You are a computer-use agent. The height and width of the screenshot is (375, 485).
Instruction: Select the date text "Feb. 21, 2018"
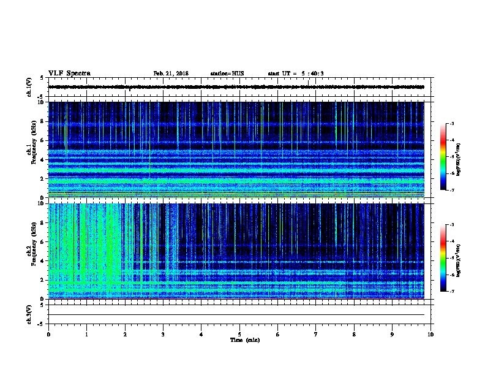pos(171,74)
